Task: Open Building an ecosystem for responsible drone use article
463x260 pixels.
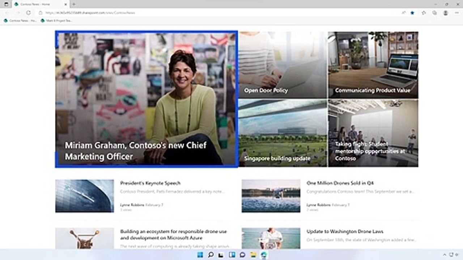Action: [x=174, y=235]
